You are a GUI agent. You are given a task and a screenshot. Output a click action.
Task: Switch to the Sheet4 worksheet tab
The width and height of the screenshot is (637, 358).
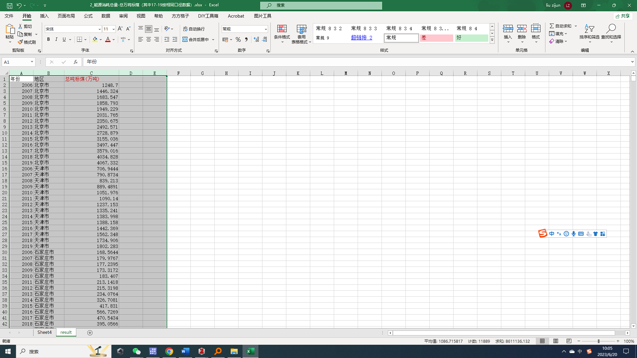point(44,332)
